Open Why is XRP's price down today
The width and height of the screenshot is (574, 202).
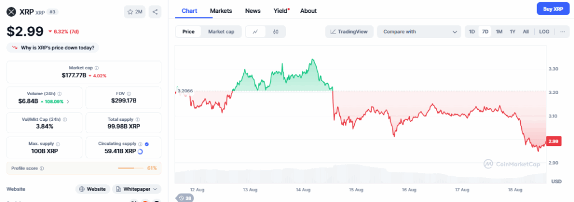[x=53, y=48]
